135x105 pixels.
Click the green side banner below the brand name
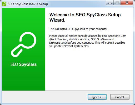[x=23, y=79]
